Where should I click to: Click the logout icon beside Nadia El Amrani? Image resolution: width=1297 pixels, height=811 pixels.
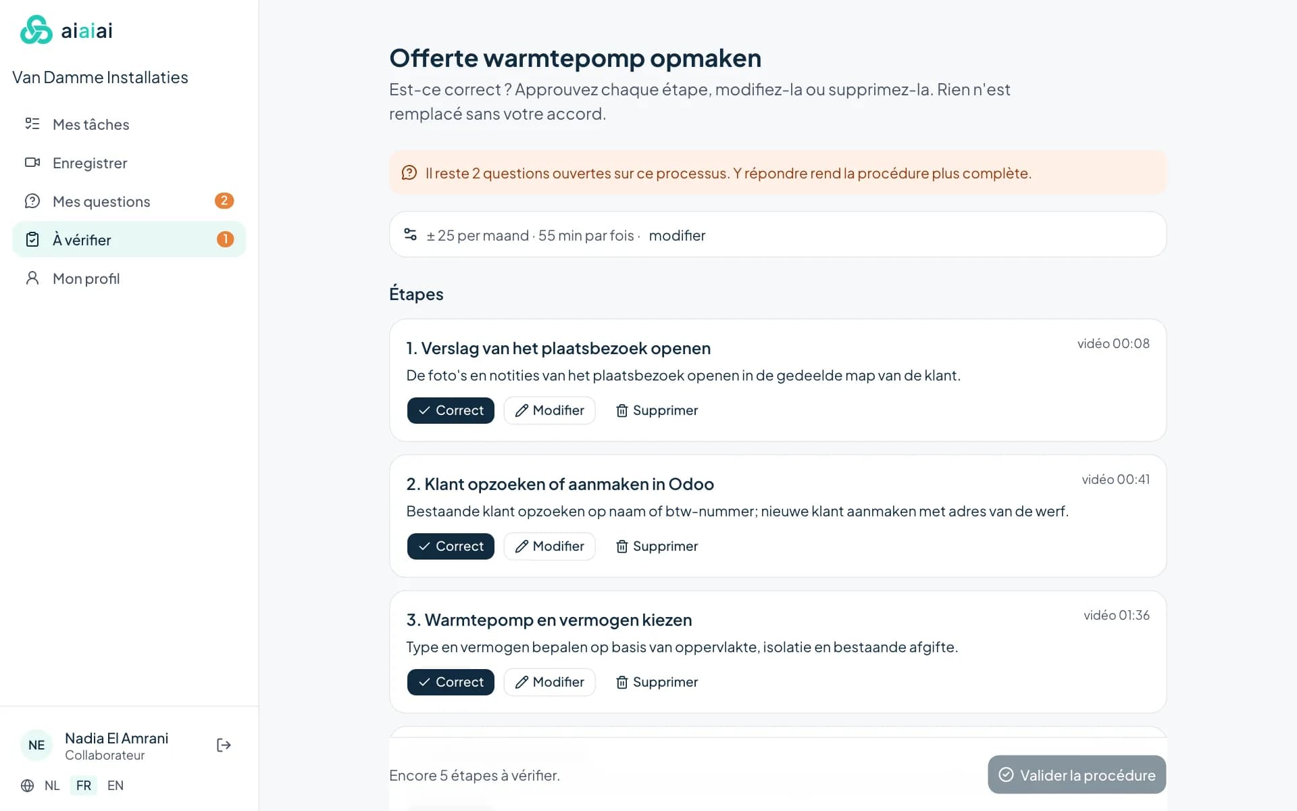tap(224, 745)
